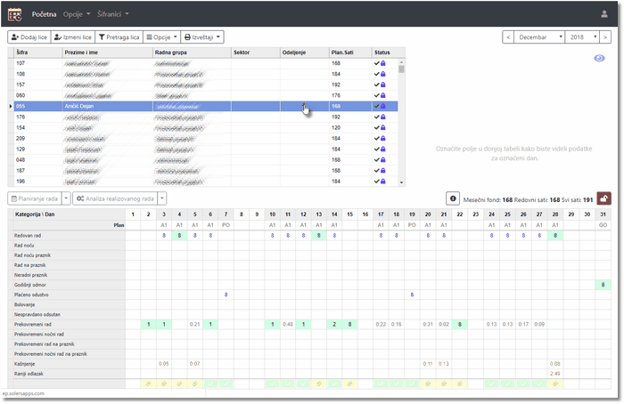
Task: Click lock icon in row 154
Action: [382, 127]
